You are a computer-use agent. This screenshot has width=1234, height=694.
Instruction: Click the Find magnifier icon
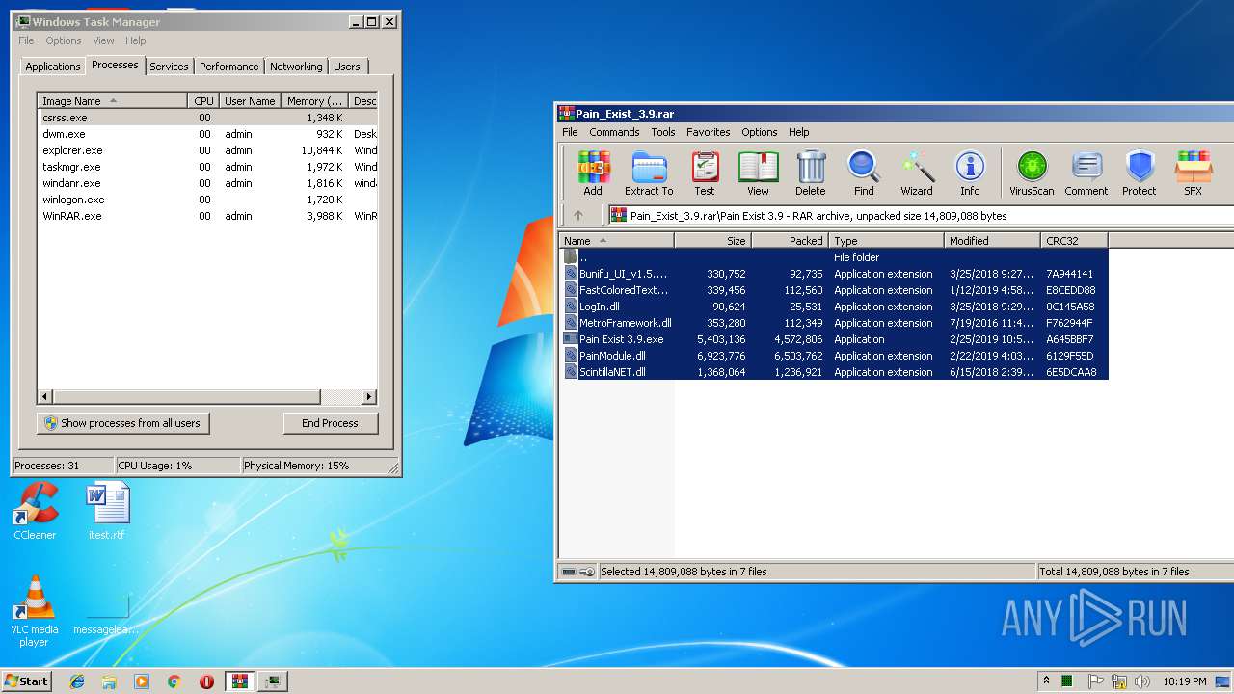pyautogui.click(x=864, y=173)
